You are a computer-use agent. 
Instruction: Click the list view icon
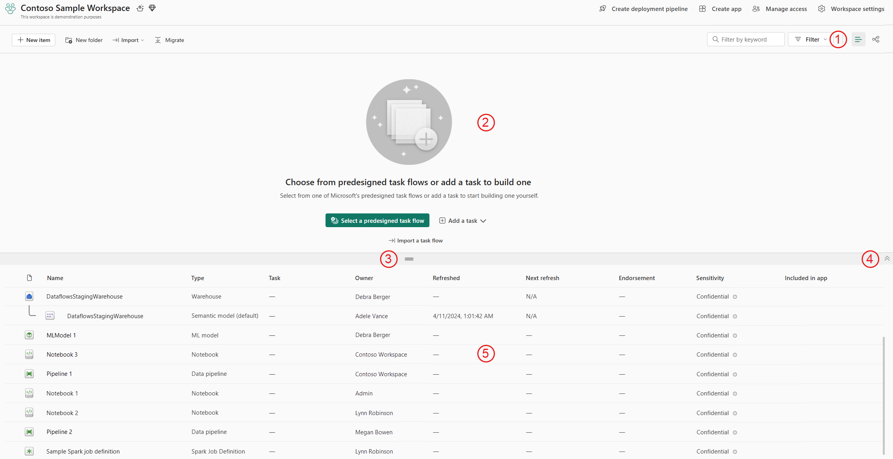coord(858,40)
